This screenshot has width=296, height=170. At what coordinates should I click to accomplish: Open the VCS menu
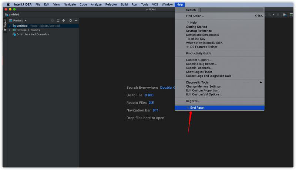point(155,4)
